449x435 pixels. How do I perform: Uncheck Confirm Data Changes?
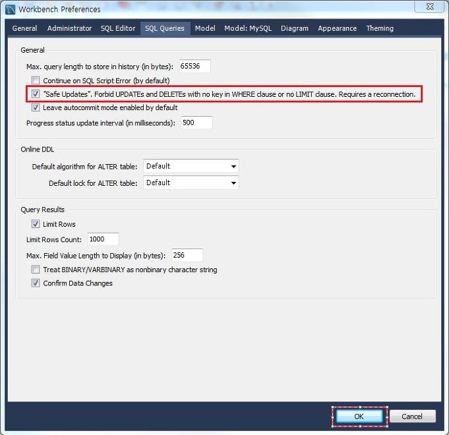pos(36,283)
